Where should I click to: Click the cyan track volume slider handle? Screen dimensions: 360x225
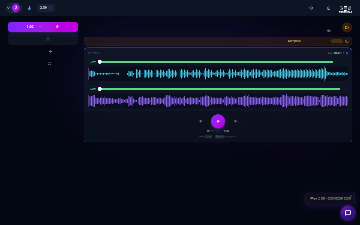point(100,62)
